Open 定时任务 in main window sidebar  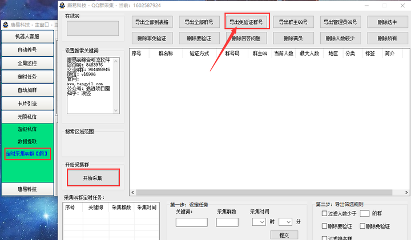[x=27, y=77]
